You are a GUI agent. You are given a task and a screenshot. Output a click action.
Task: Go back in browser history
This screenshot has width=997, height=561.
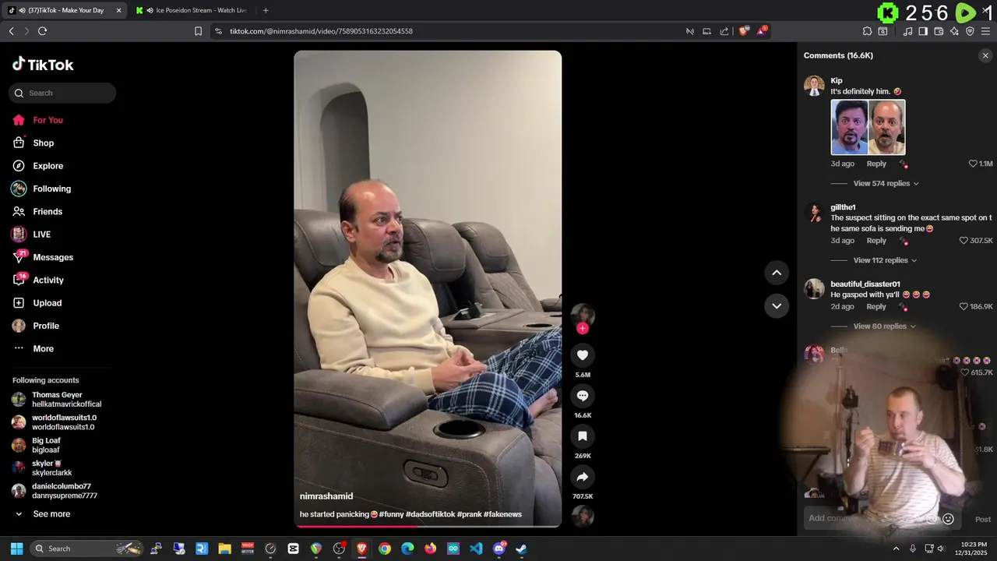(11, 31)
